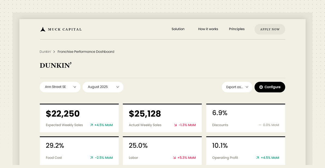The height and width of the screenshot is (168, 325).
Task: Click the Configure button
Action: pyautogui.click(x=270, y=87)
